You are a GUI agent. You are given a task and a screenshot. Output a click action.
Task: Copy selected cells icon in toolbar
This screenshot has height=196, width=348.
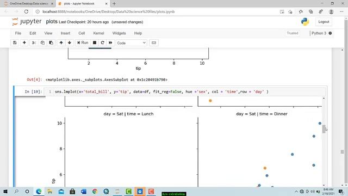click(42, 42)
